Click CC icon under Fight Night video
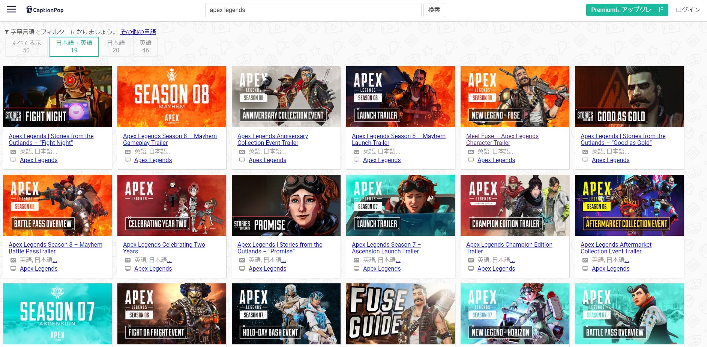Screen dimensions: 707x347 click(x=13, y=152)
